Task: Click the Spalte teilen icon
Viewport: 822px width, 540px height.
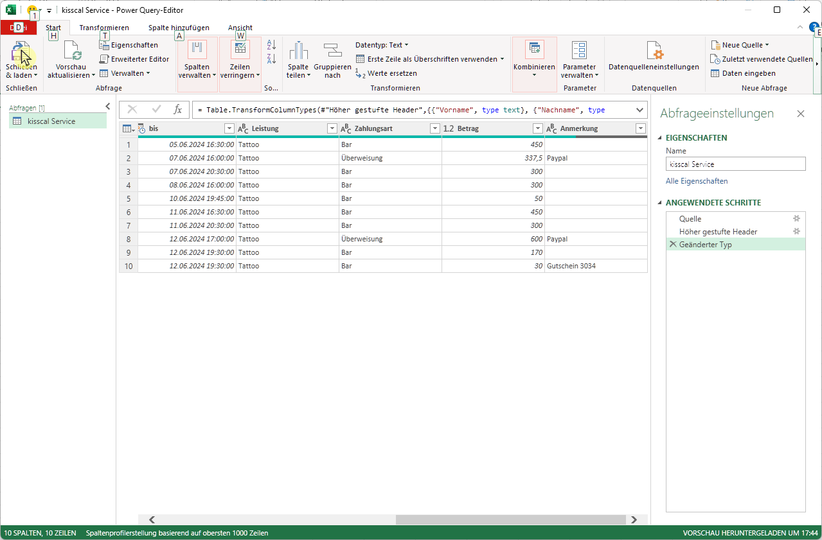Action: click(x=298, y=51)
